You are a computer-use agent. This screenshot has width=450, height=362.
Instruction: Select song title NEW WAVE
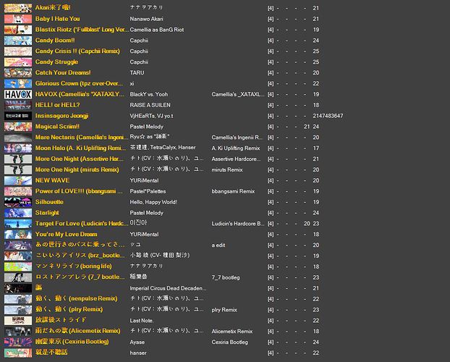click(52, 180)
